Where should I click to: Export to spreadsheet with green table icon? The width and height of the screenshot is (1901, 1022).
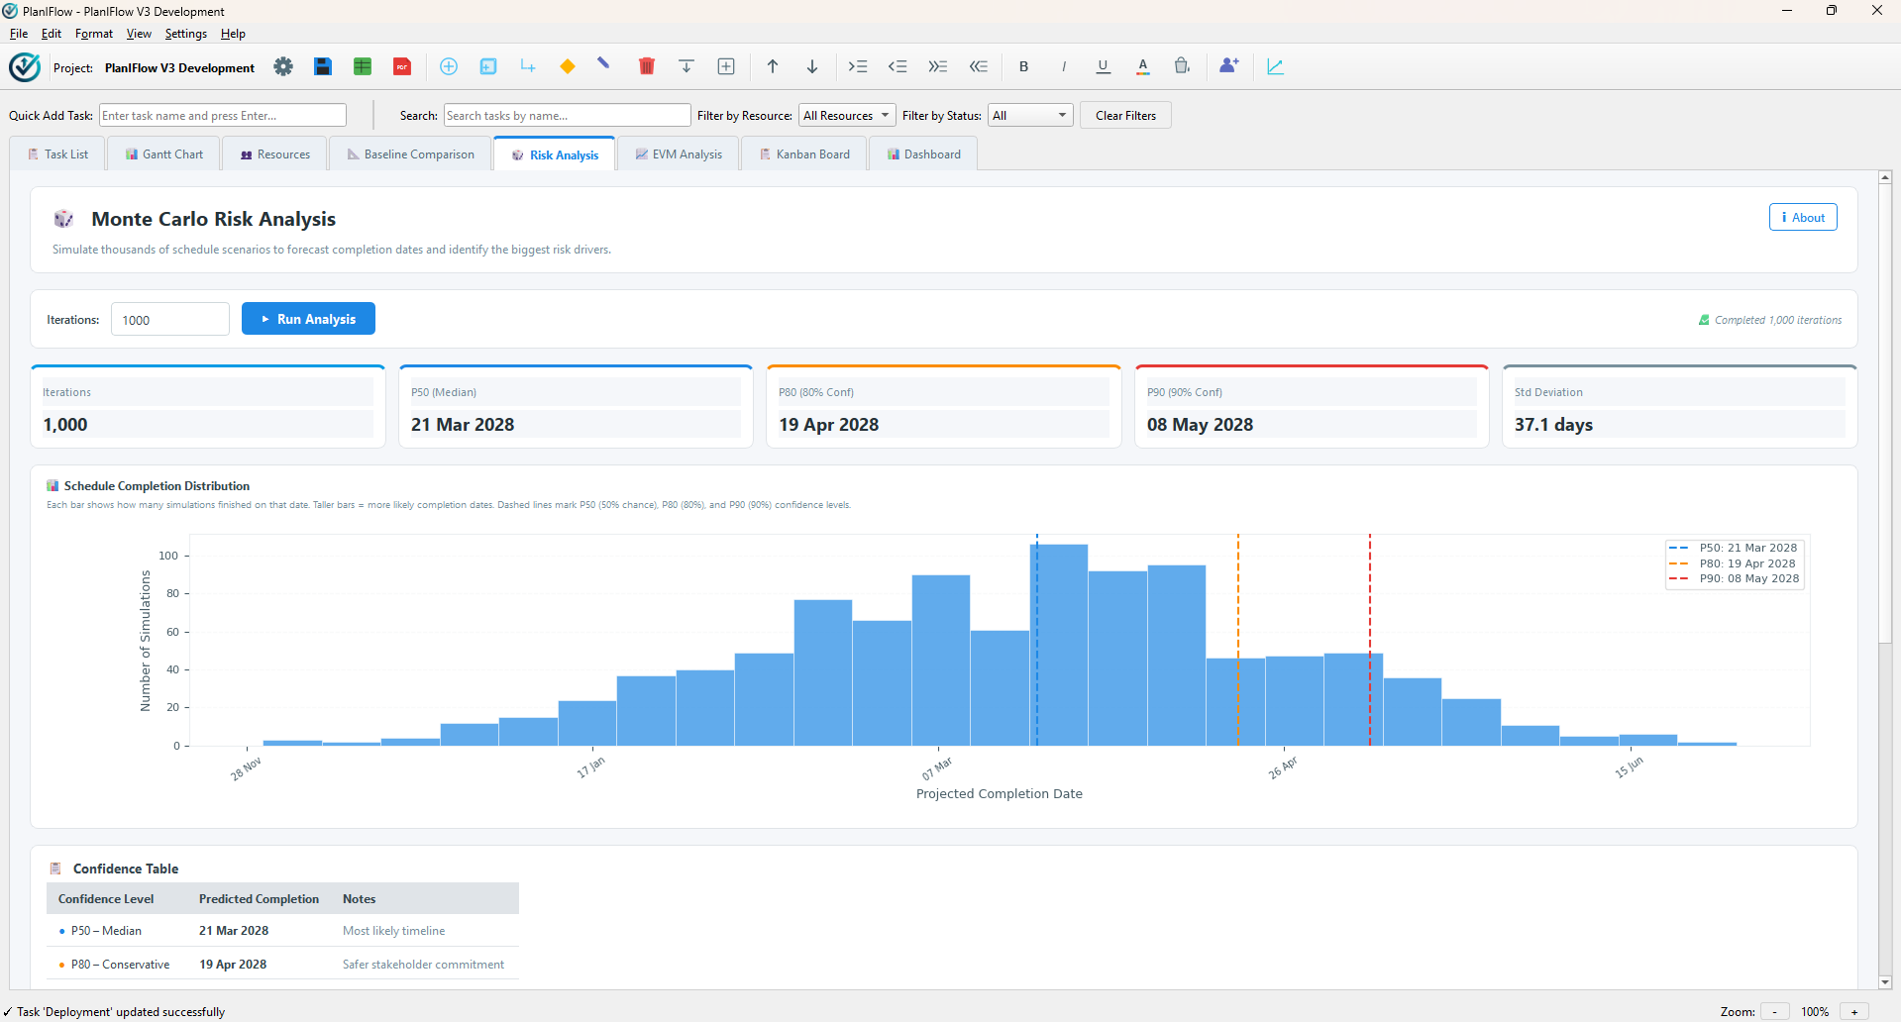363,66
